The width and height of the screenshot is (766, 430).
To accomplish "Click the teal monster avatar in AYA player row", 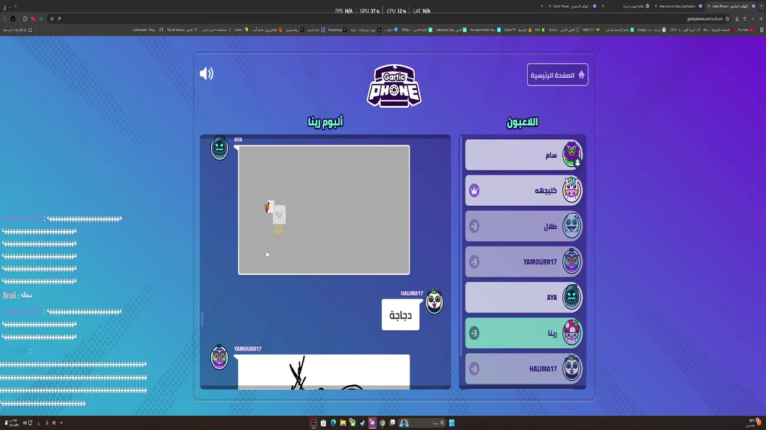I will click(572, 297).
